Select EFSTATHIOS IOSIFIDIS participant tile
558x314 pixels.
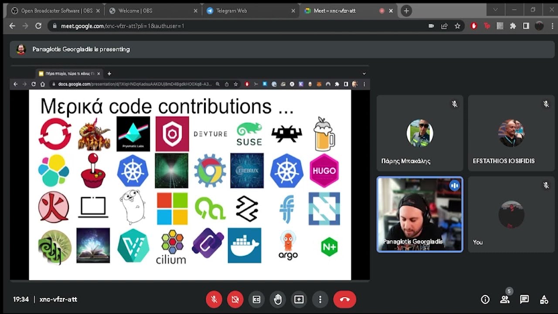click(x=511, y=133)
